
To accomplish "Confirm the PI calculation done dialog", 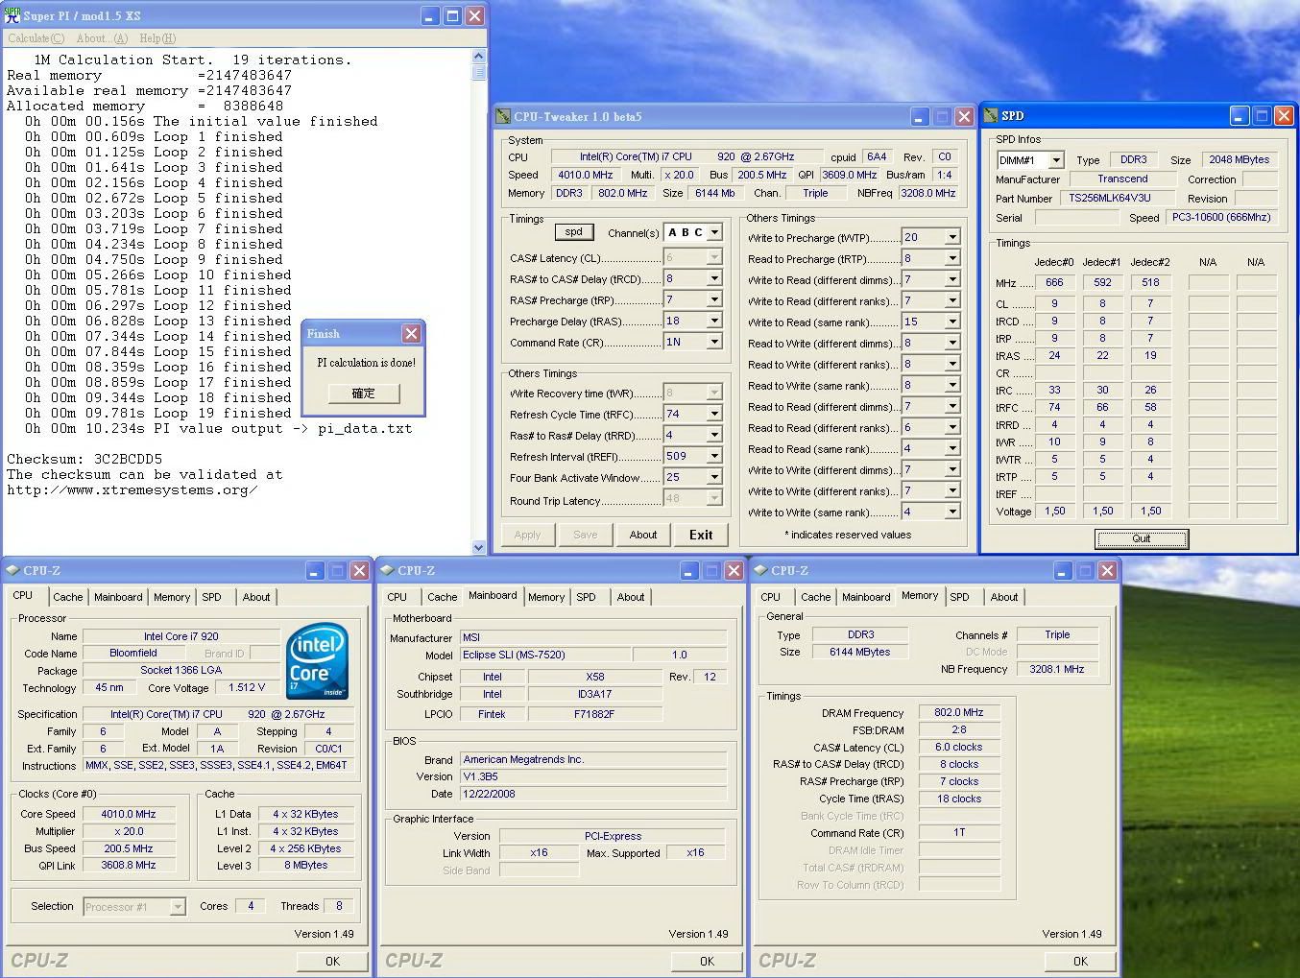I will [x=364, y=394].
